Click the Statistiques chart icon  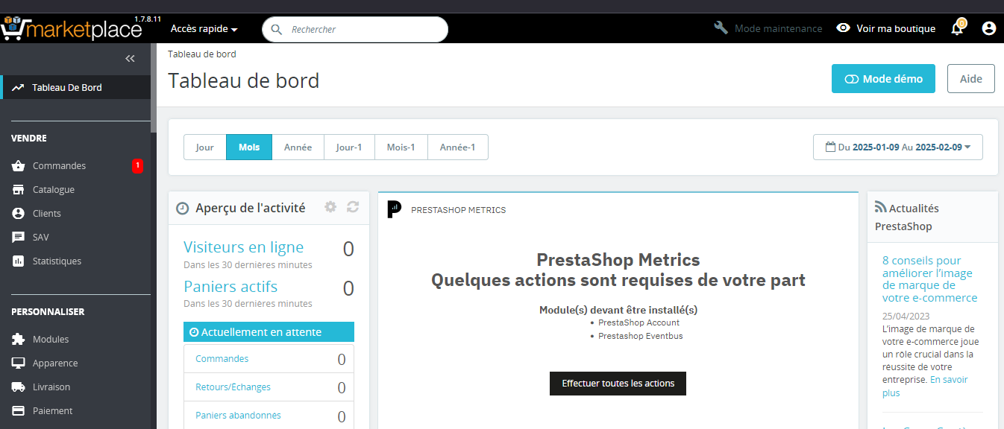tap(18, 261)
